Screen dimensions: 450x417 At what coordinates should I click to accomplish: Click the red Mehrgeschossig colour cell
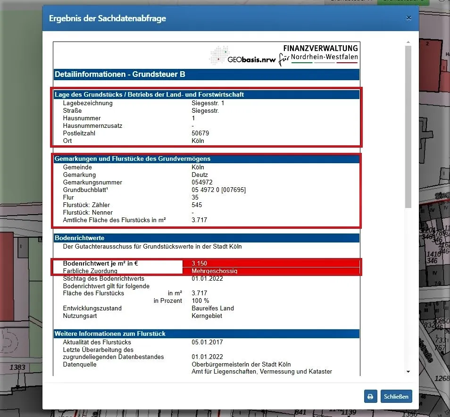click(x=271, y=271)
